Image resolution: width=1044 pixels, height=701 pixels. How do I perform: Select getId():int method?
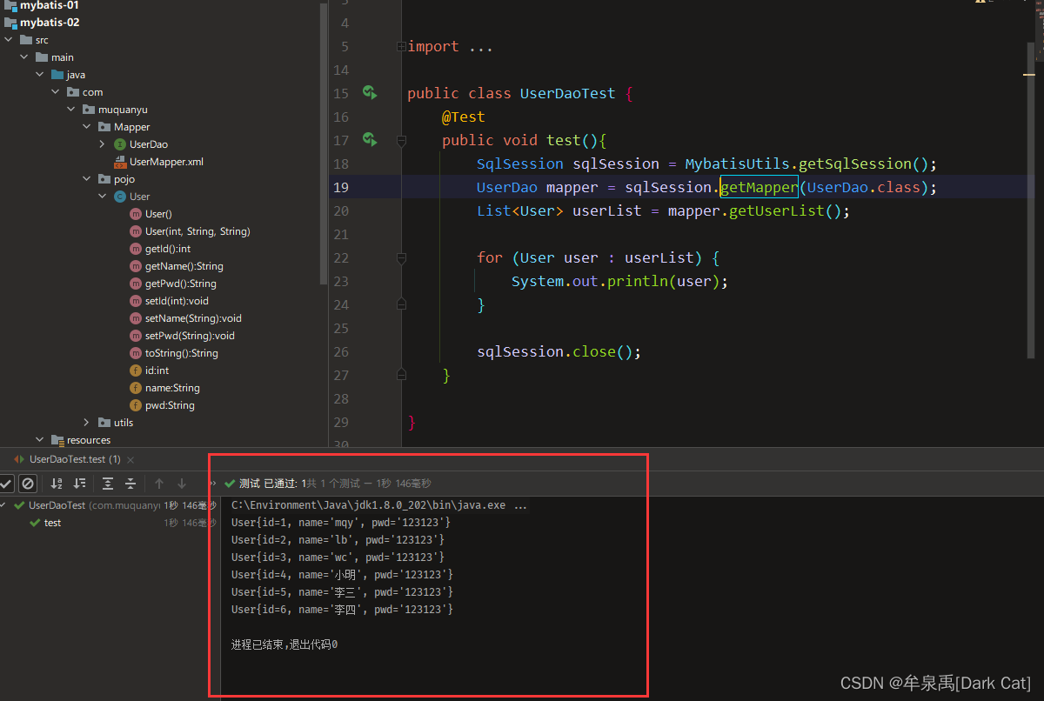(x=168, y=249)
